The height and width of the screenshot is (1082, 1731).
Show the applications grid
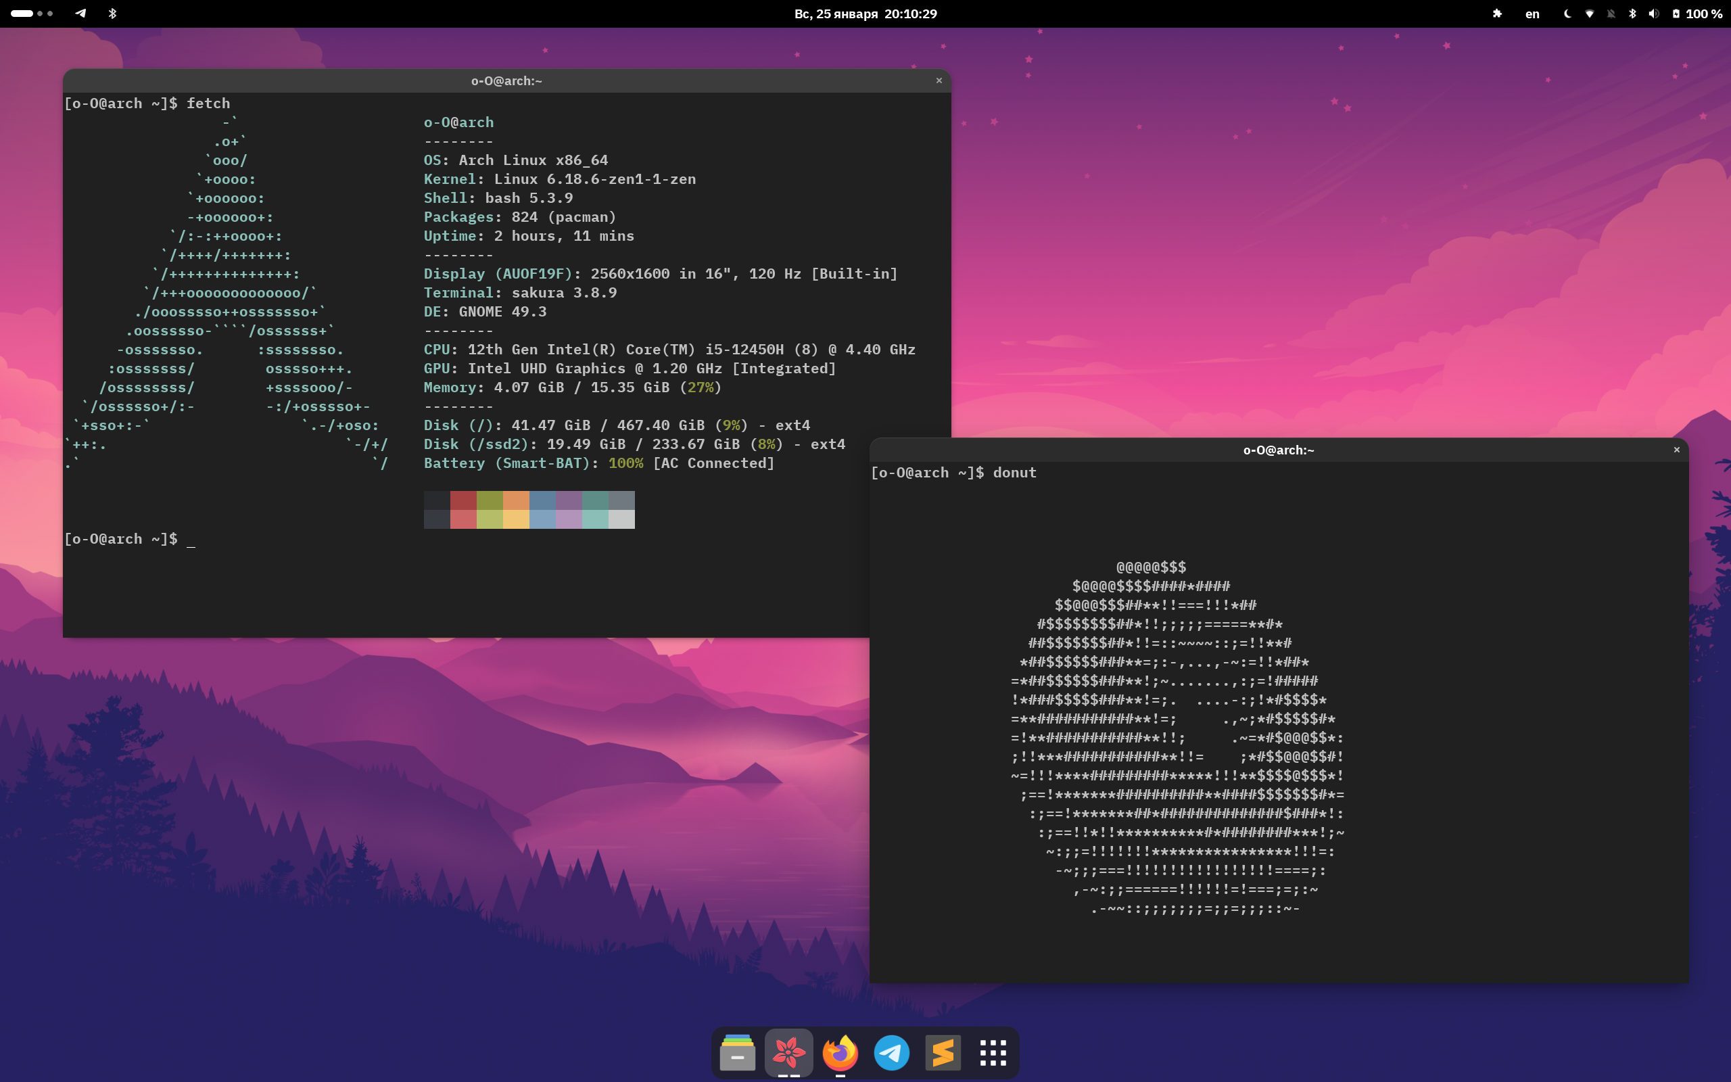(993, 1052)
